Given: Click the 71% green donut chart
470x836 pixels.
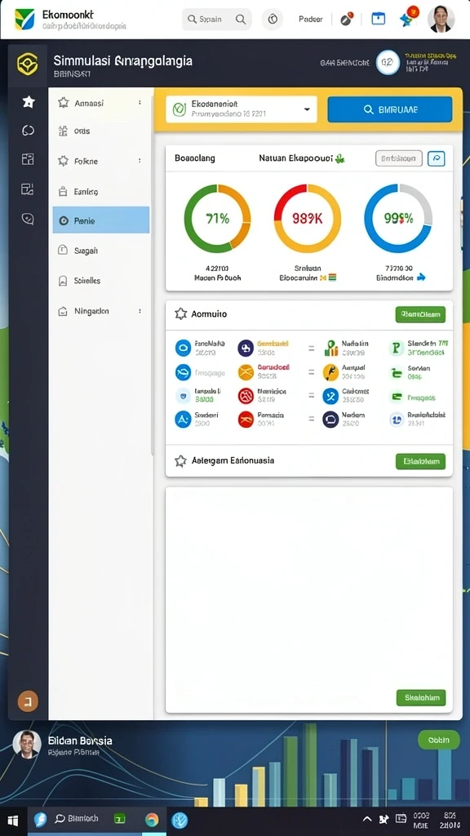Looking at the screenshot, I should (x=217, y=218).
